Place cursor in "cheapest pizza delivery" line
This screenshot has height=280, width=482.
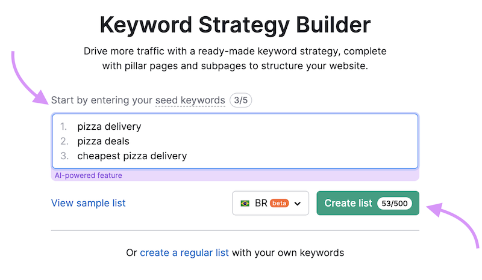(x=132, y=156)
